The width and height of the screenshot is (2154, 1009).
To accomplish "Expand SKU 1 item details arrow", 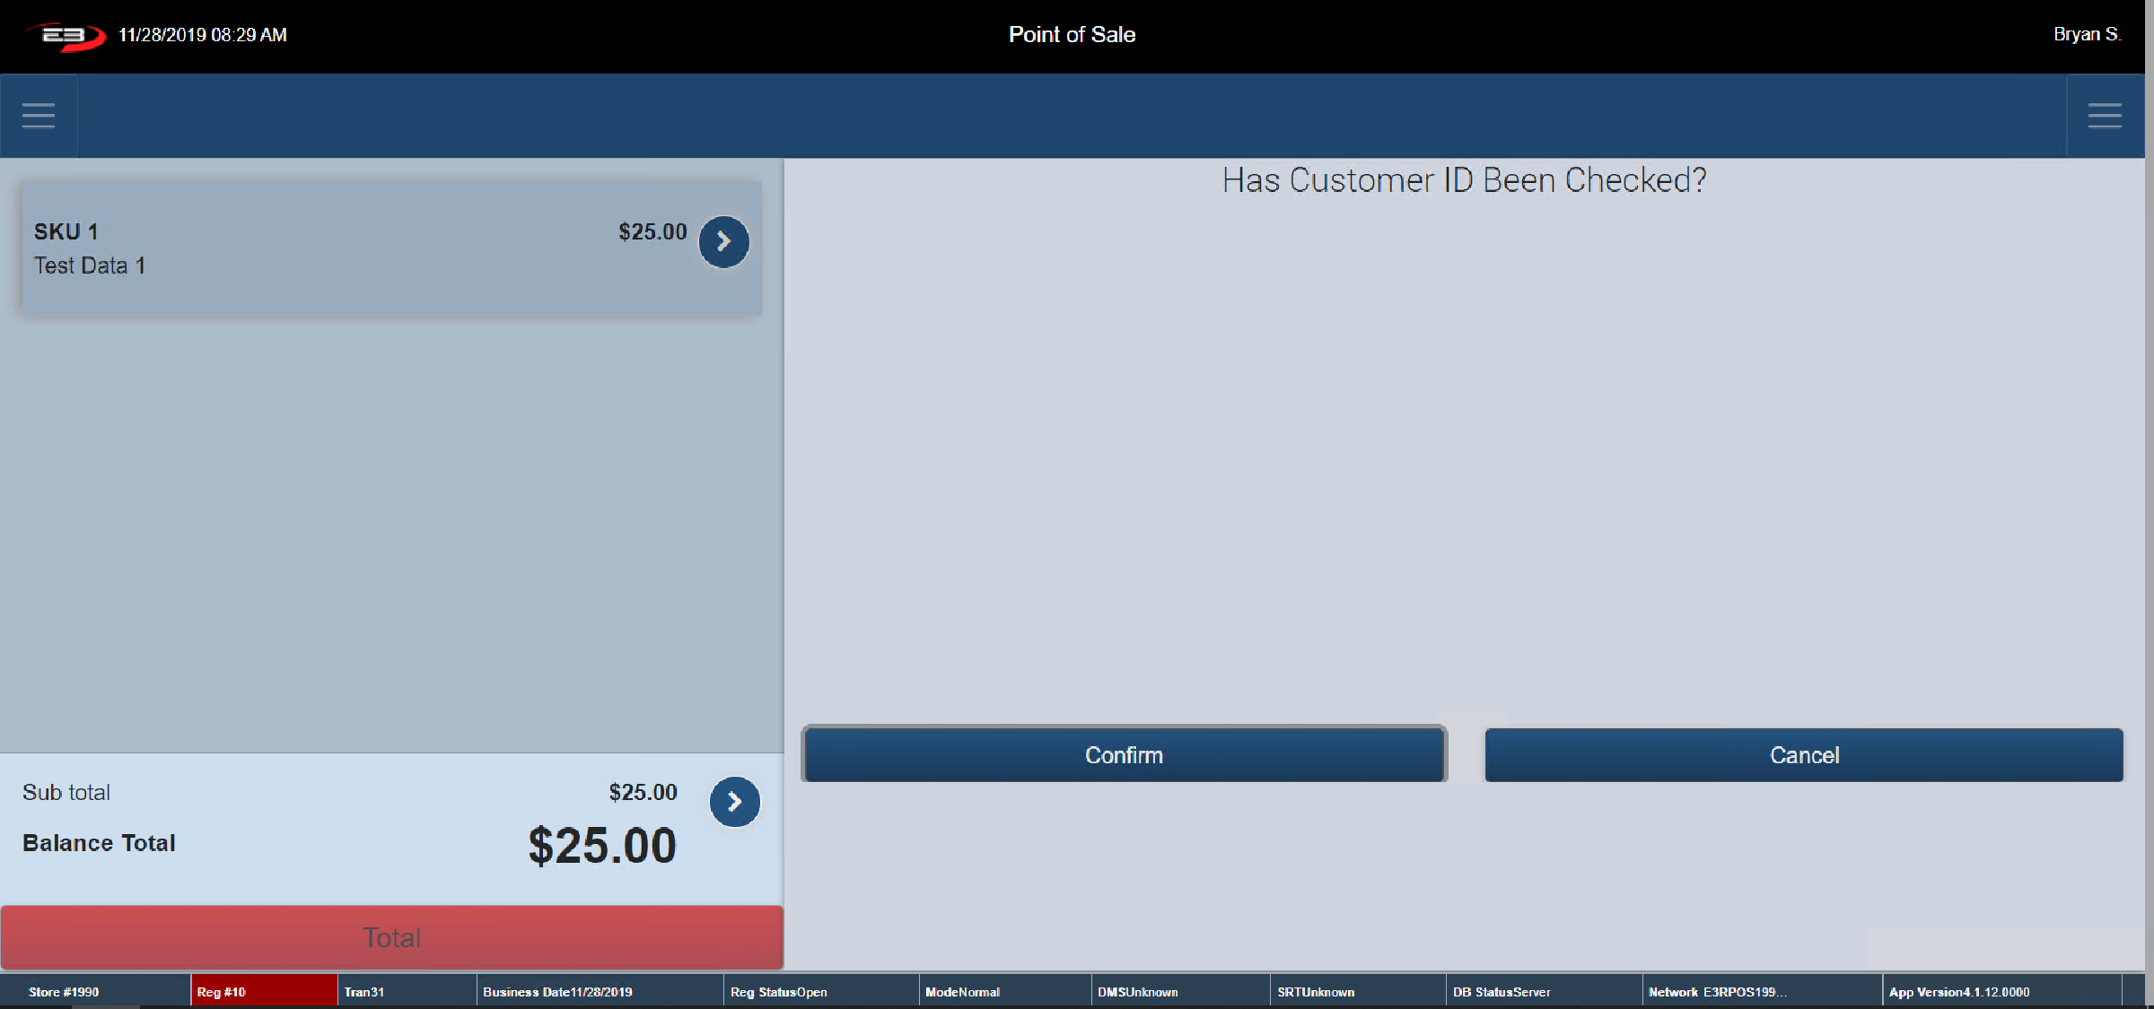I will (x=723, y=242).
